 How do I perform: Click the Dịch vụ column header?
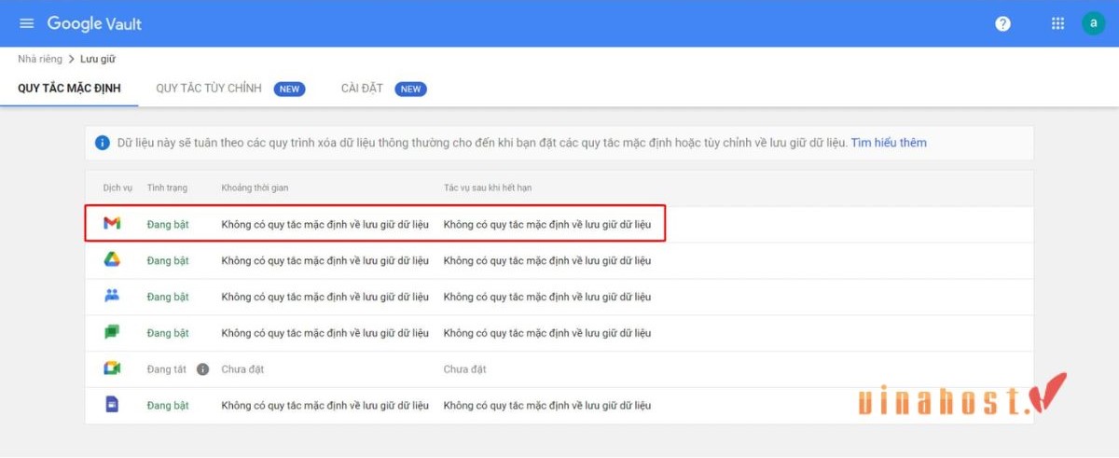tap(118, 187)
